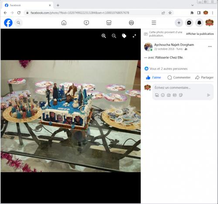Open browser extensions puzzle icon
The width and height of the screenshot is (218, 204).
pyautogui.click(x=192, y=13)
